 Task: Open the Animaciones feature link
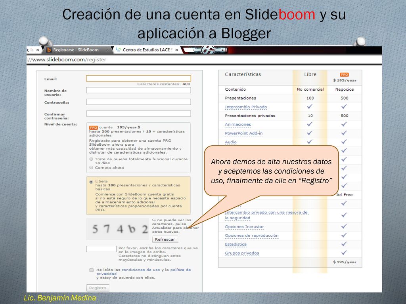(238, 125)
